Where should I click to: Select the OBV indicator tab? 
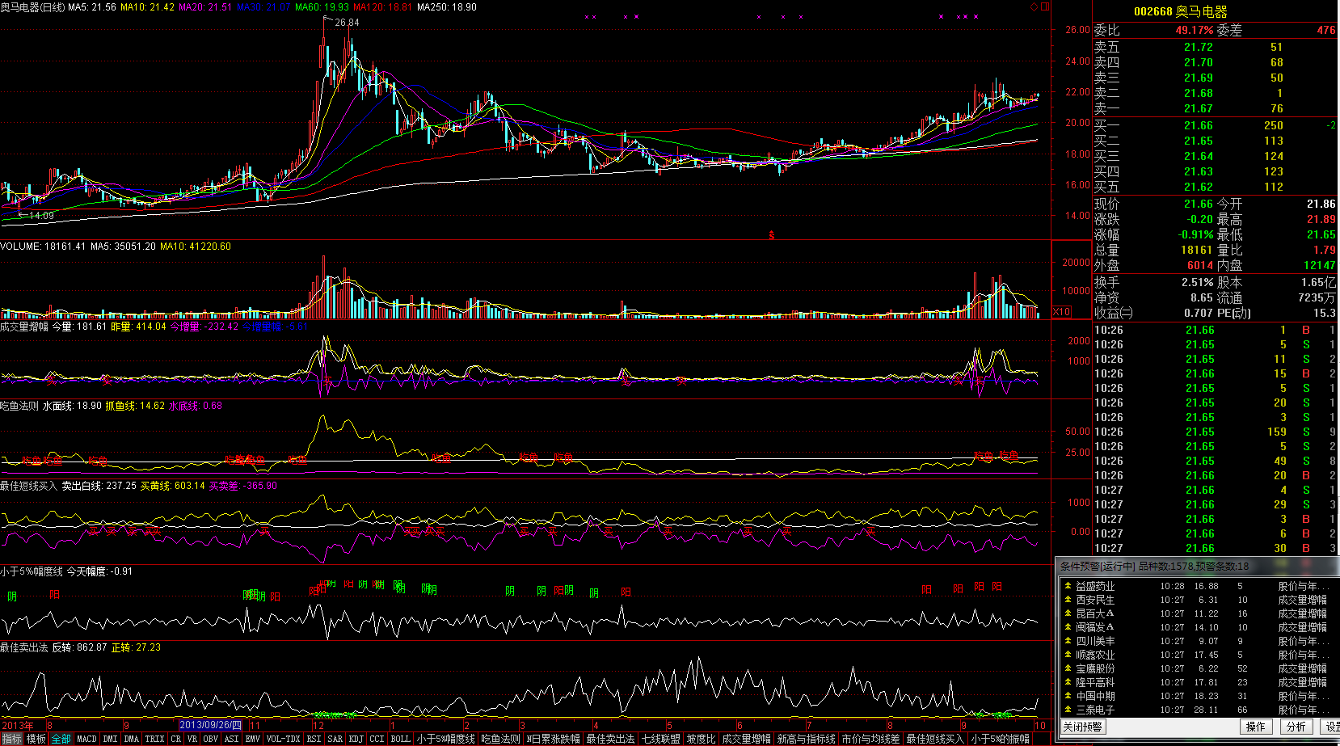pos(211,739)
